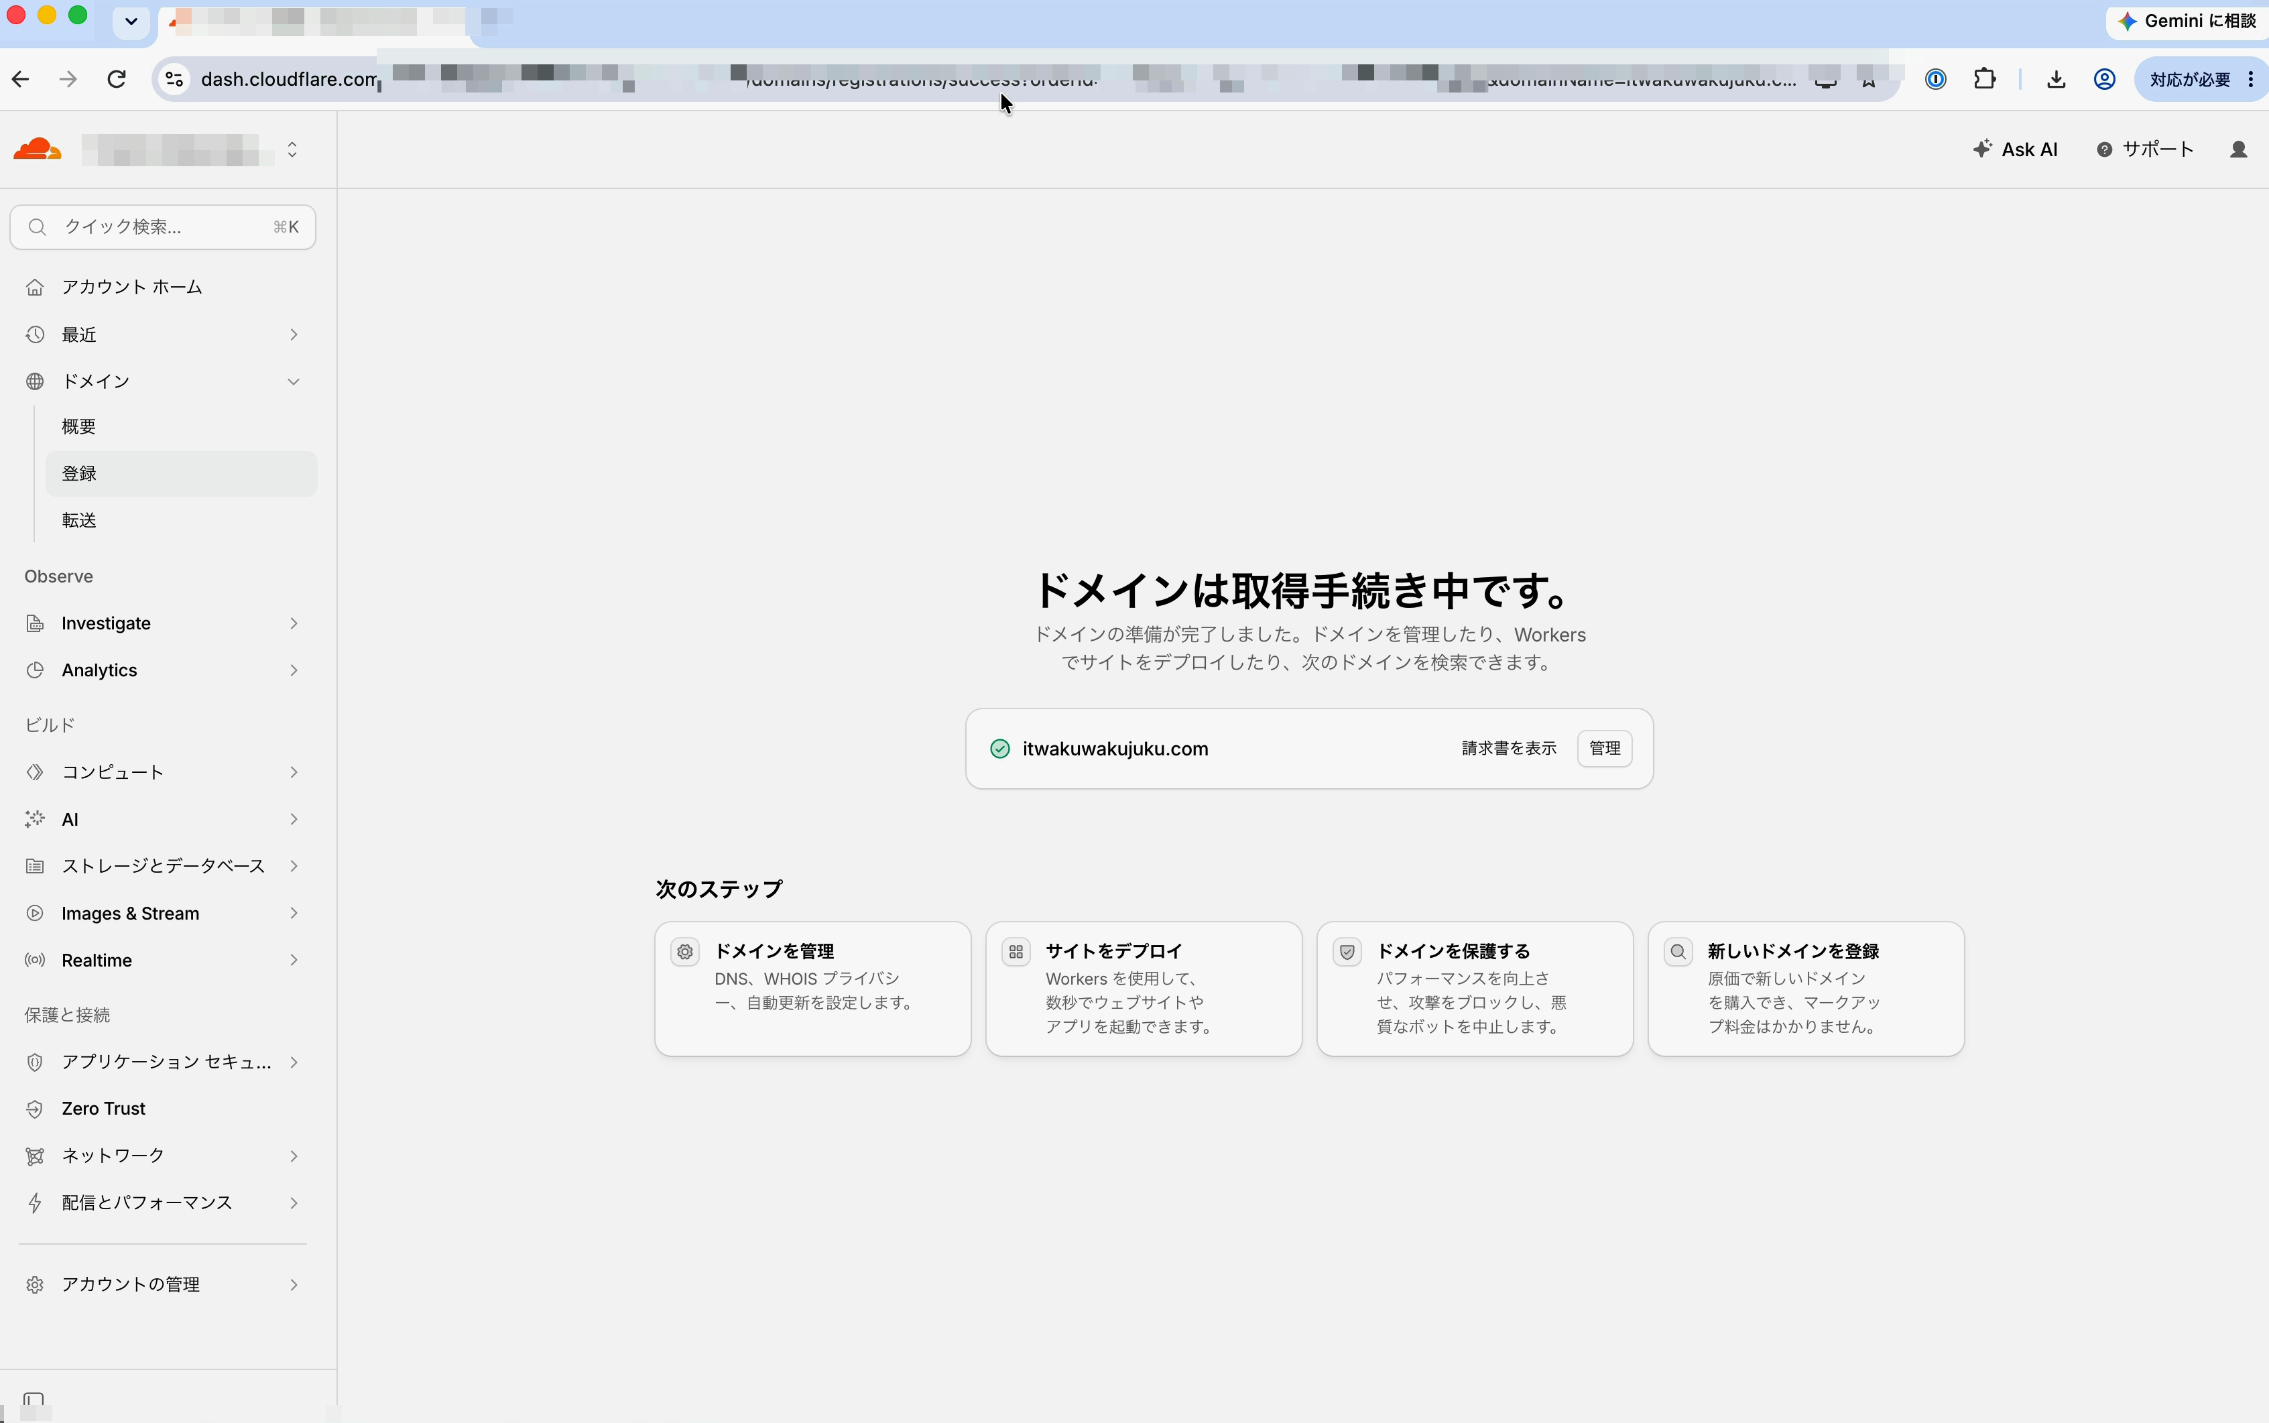This screenshot has height=1423, width=2269.
Task: Open the 概要 submenu item
Action: pyautogui.click(x=79, y=426)
